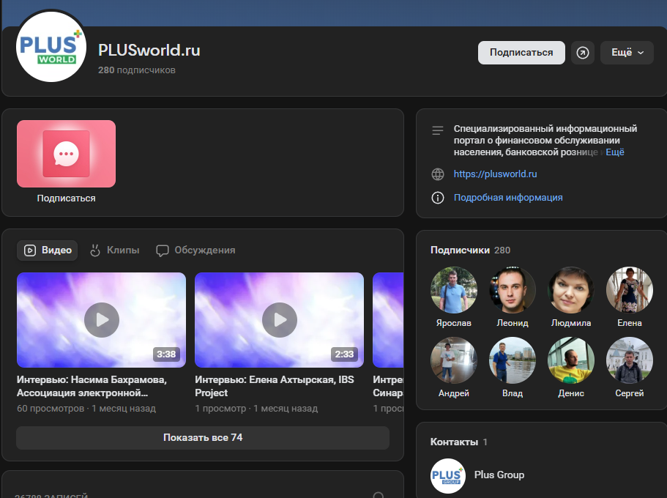
Task: Expand the description with the Ещё link
Action: coord(615,152)
